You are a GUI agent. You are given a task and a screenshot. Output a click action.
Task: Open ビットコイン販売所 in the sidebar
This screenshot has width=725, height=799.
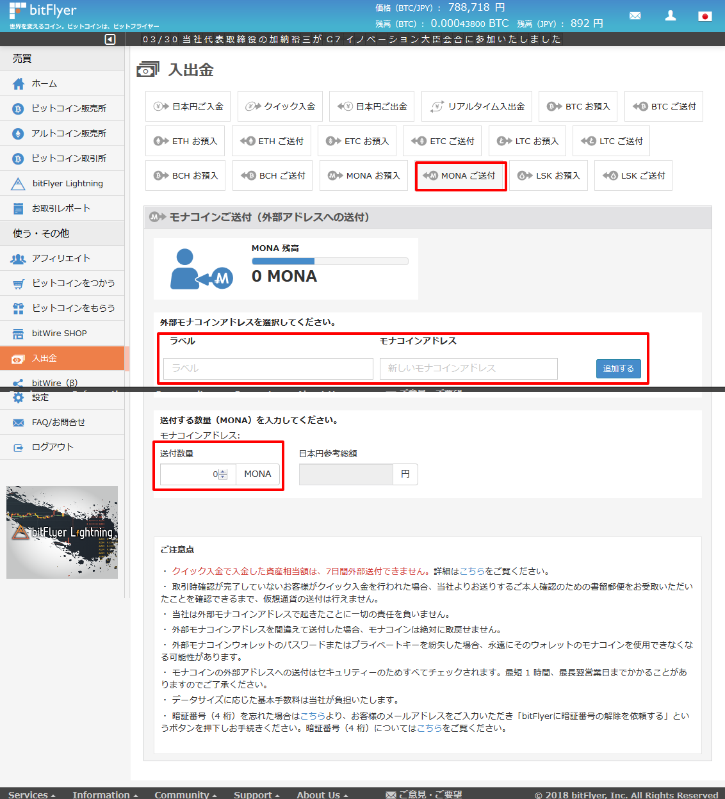62,108
